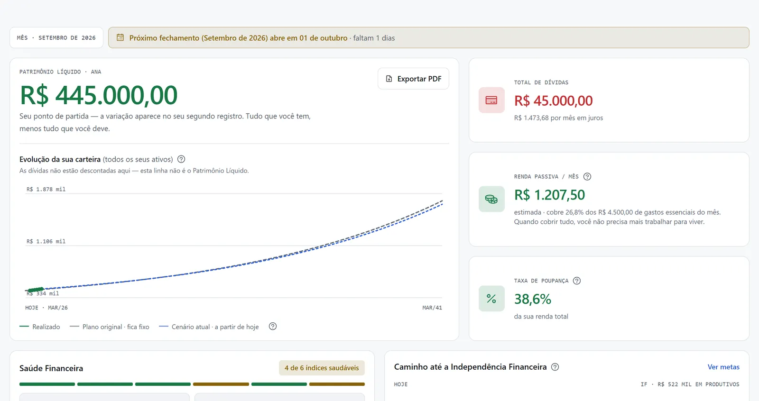This screenshot has height=401, width=759.
Task: Select 'Cenário atual · a partir de hoje' legend entry
Action: [x=209, y=327]
